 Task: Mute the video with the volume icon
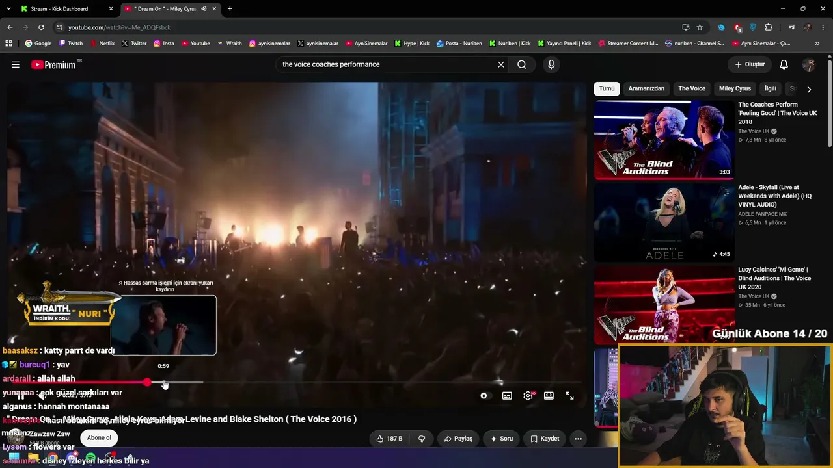pyautogui.click(x=42, y=396)
